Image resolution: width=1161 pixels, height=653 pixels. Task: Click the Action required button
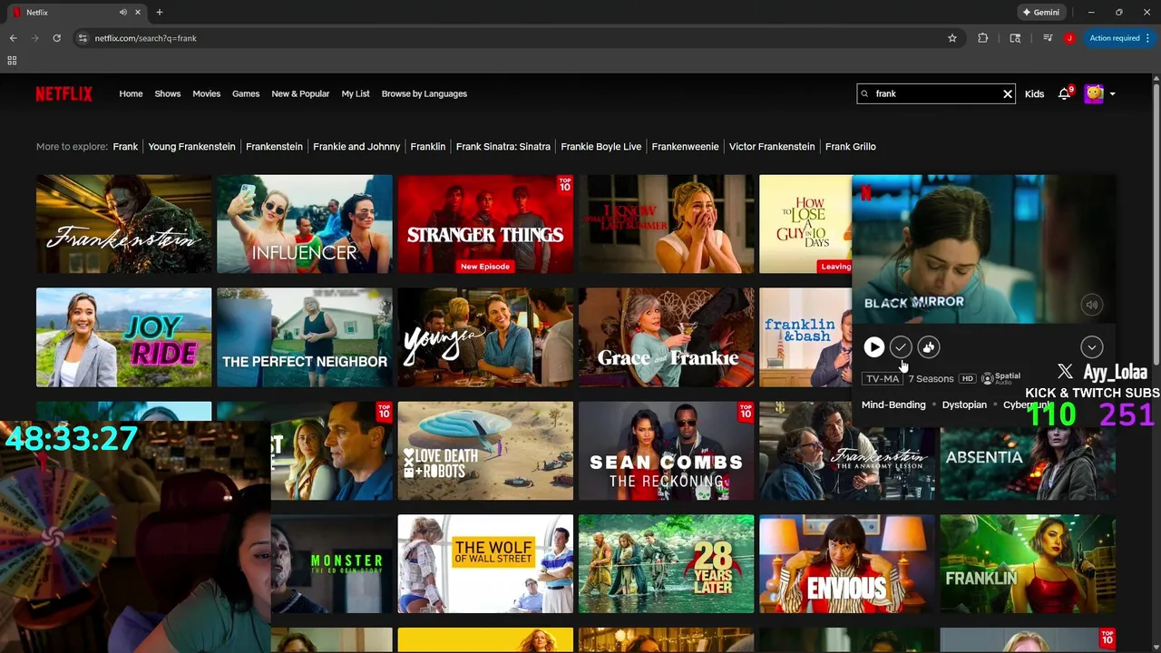tap(1120, 38)
